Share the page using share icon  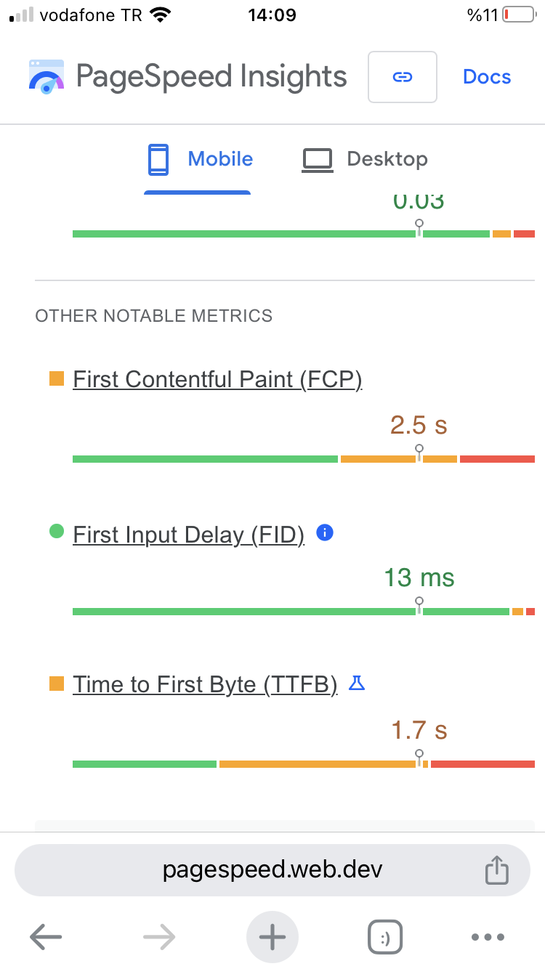496,869
